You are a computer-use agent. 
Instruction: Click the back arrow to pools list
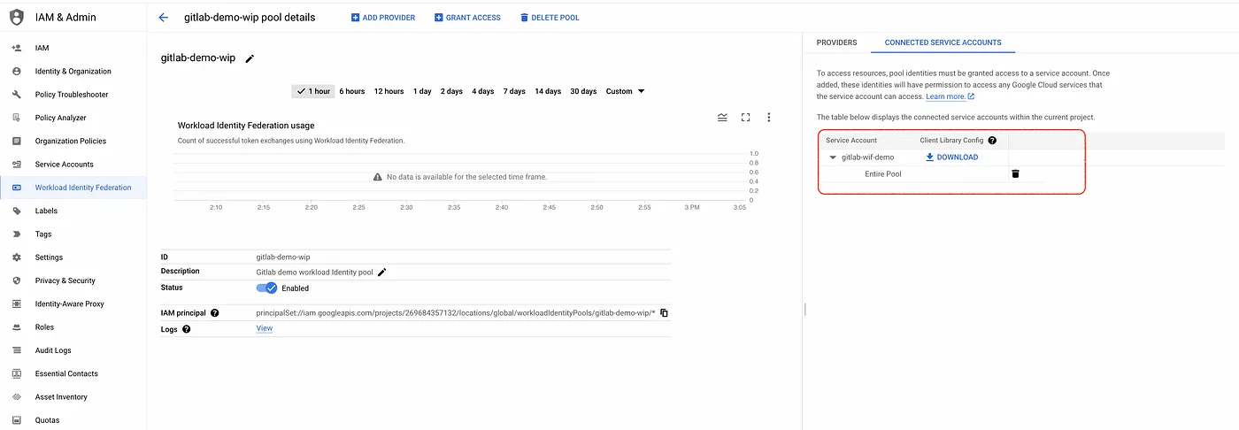163,18
